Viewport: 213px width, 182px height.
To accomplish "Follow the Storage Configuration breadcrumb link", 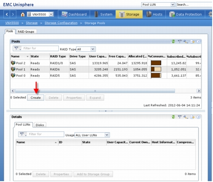I will tap(61, 23).
